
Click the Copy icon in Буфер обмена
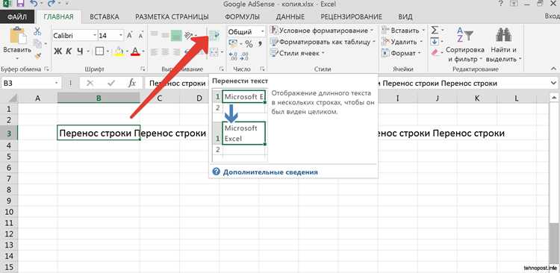37,43
